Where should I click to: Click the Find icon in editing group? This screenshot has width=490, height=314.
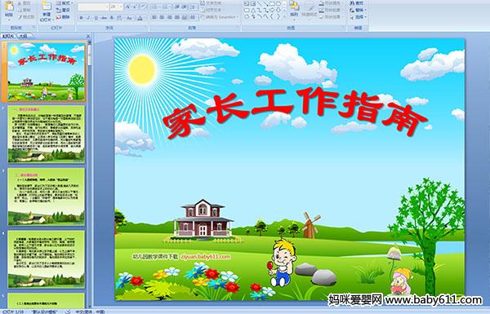pyautogui.click(x=358, y=3)
